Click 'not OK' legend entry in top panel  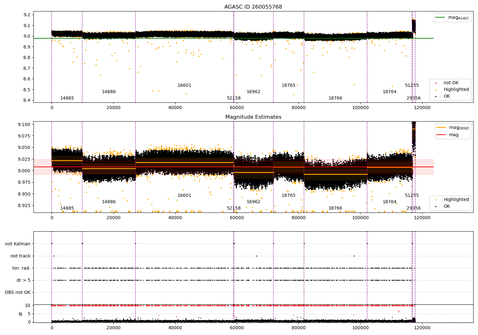pos(451,83)
